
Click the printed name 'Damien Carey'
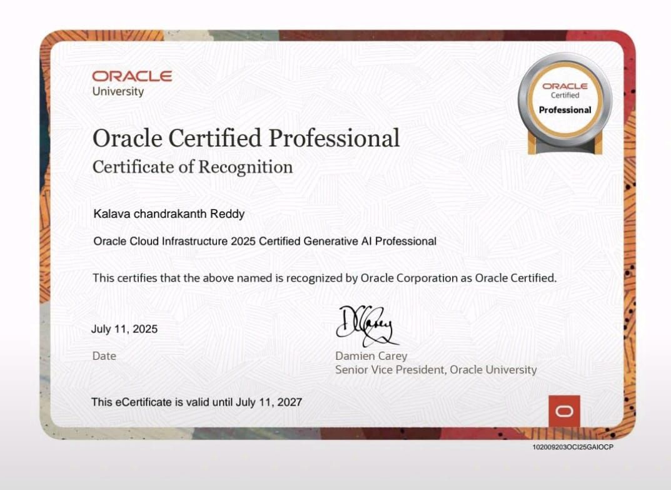tap(371, 356)
